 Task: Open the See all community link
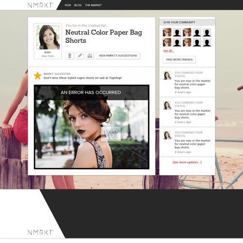tap(169, 51)
